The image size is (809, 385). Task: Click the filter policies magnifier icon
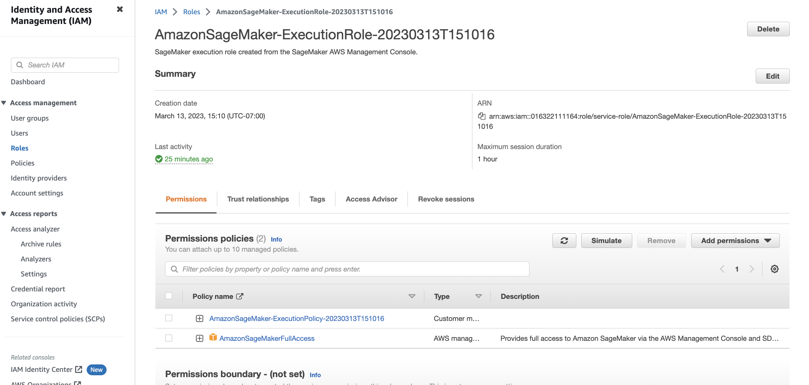pos(174,269)
